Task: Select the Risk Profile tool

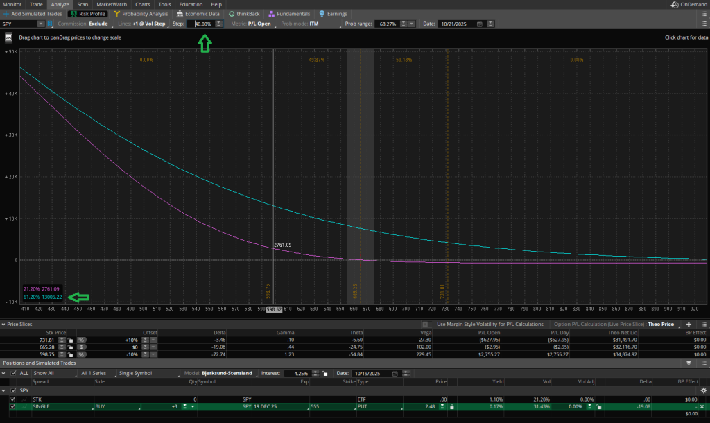Action: click(87, 13)
